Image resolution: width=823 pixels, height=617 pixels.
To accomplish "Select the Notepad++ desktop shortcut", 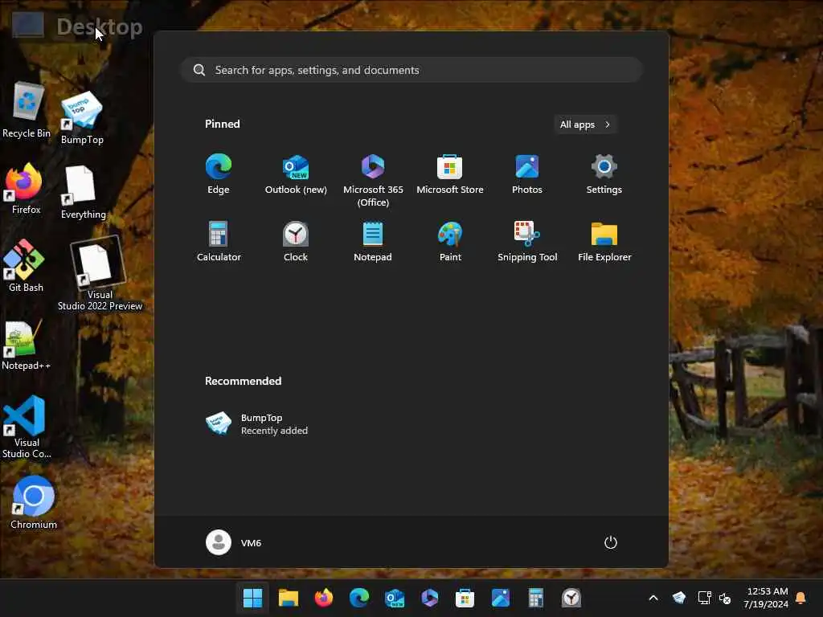I will (25, 345).
